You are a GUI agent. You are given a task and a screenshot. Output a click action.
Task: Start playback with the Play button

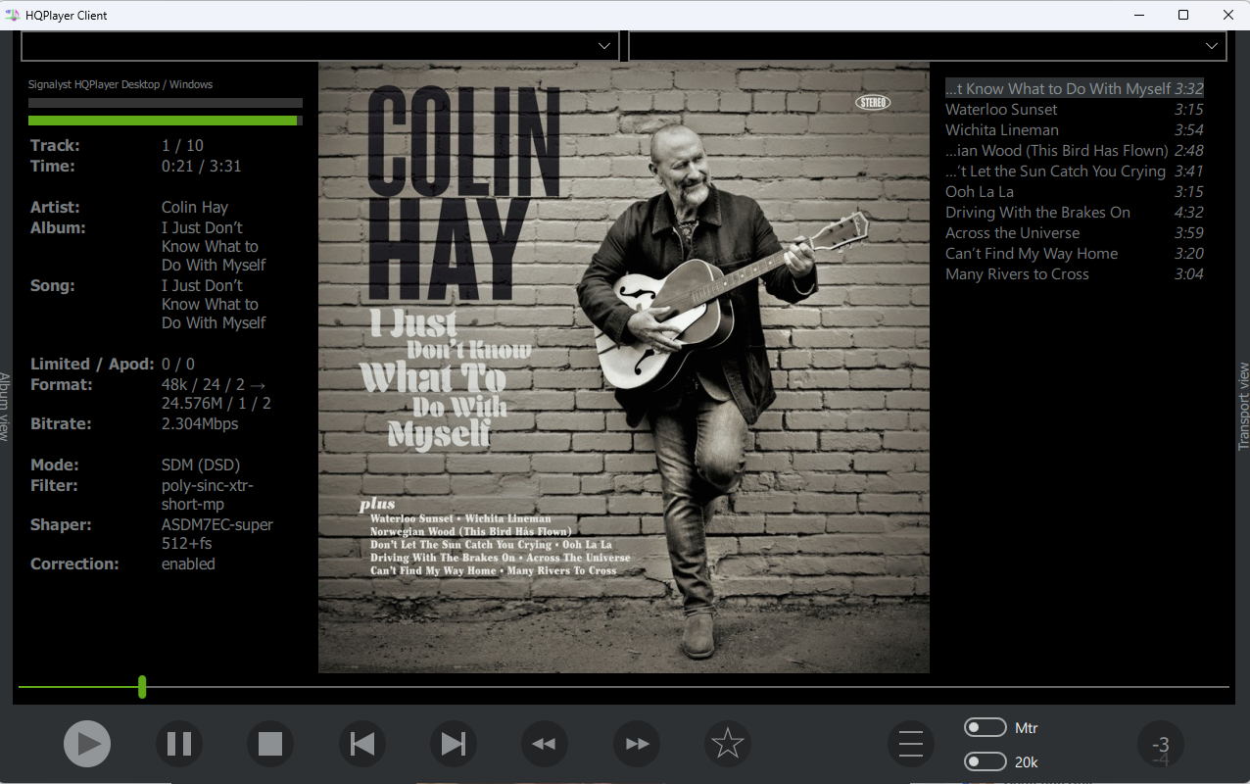(x=88, y=745)
